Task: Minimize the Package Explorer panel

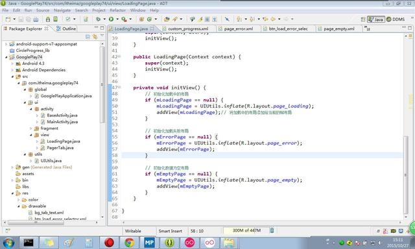Action: pos(97,27)
